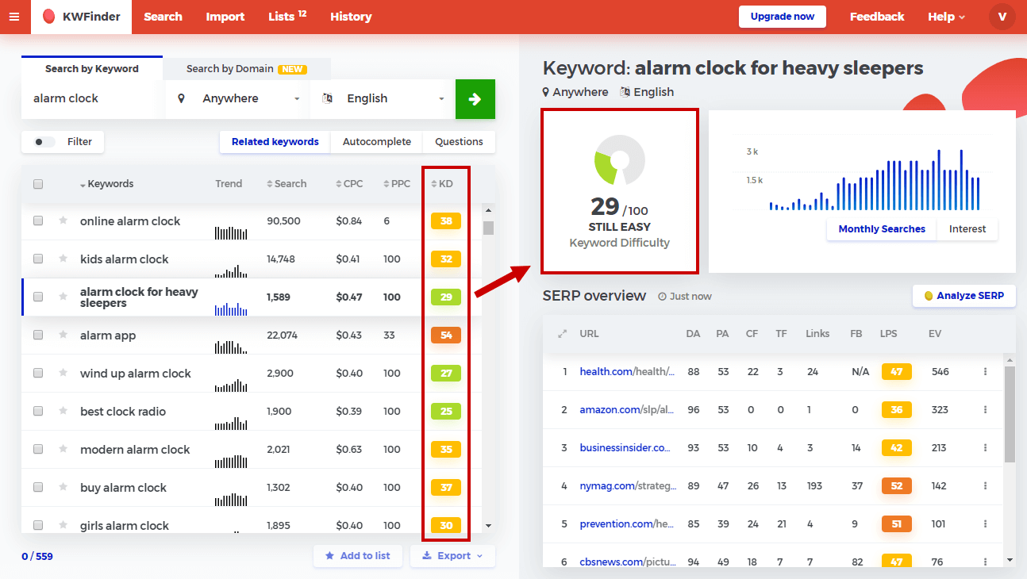
Task: Click the user avatar V
Action: (x=1002, y=17)
